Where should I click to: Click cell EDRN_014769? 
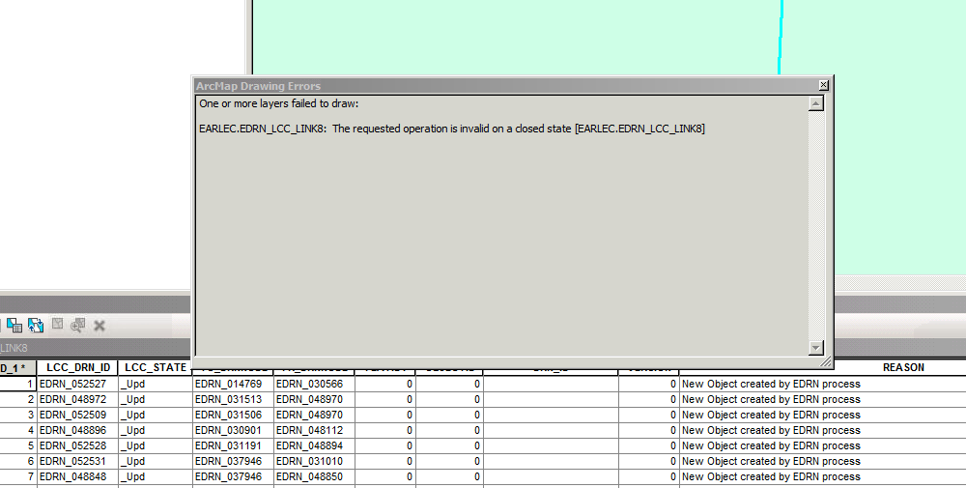pos(233,384)
